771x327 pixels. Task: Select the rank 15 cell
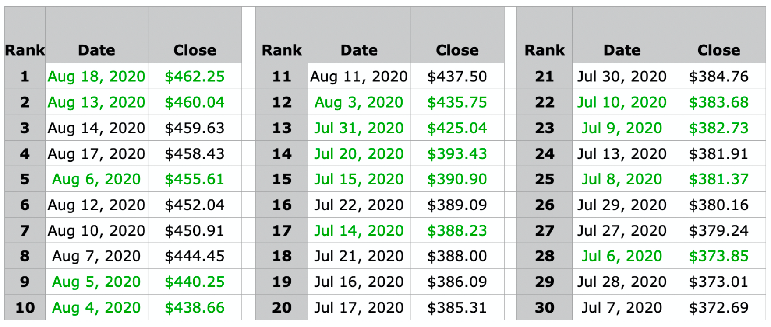[282, 179]
